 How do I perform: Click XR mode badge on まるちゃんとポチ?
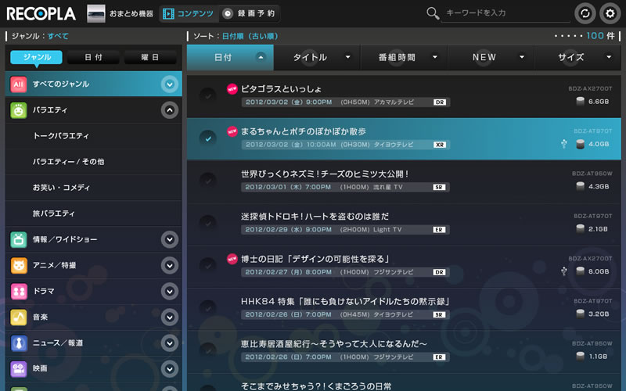click(440, 145)
